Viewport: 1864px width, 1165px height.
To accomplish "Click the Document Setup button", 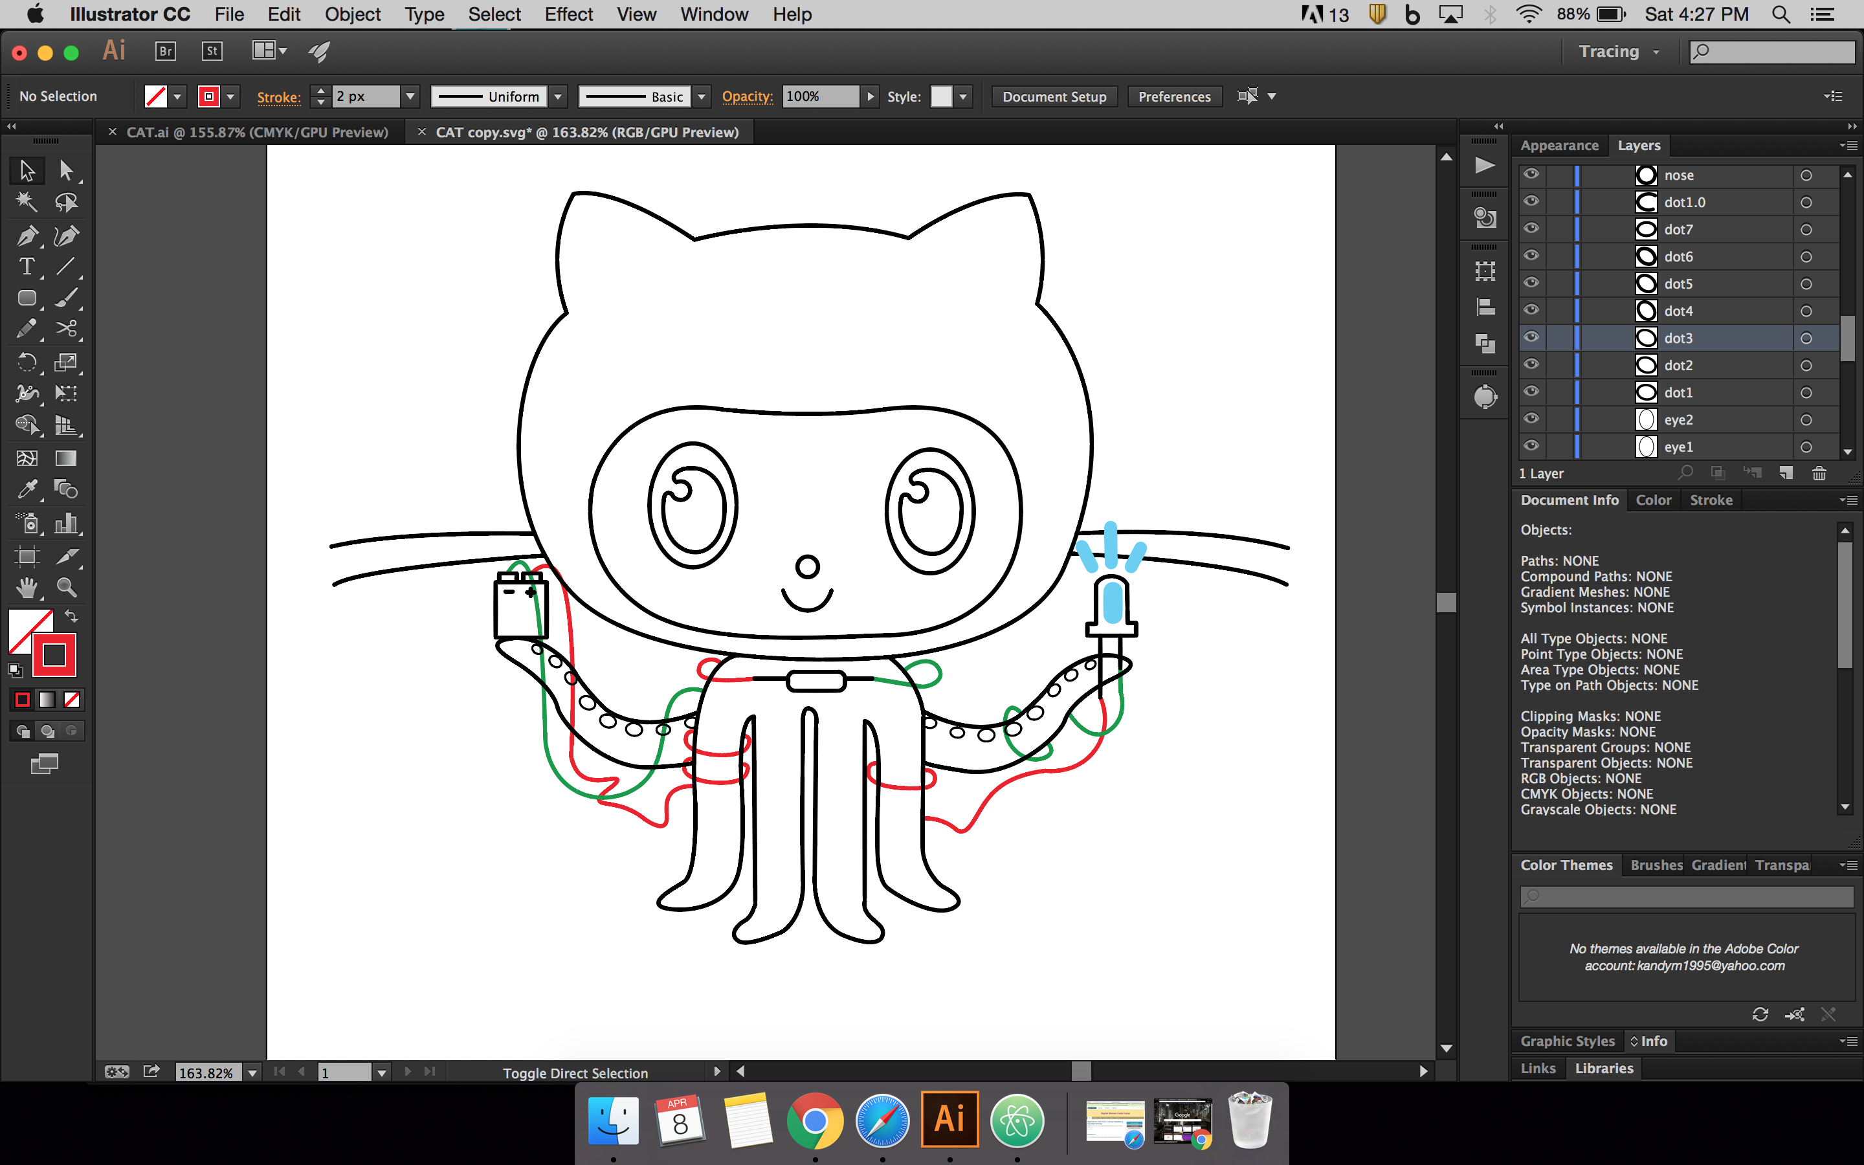I will pyautogui.click(x=1054, y=96).
